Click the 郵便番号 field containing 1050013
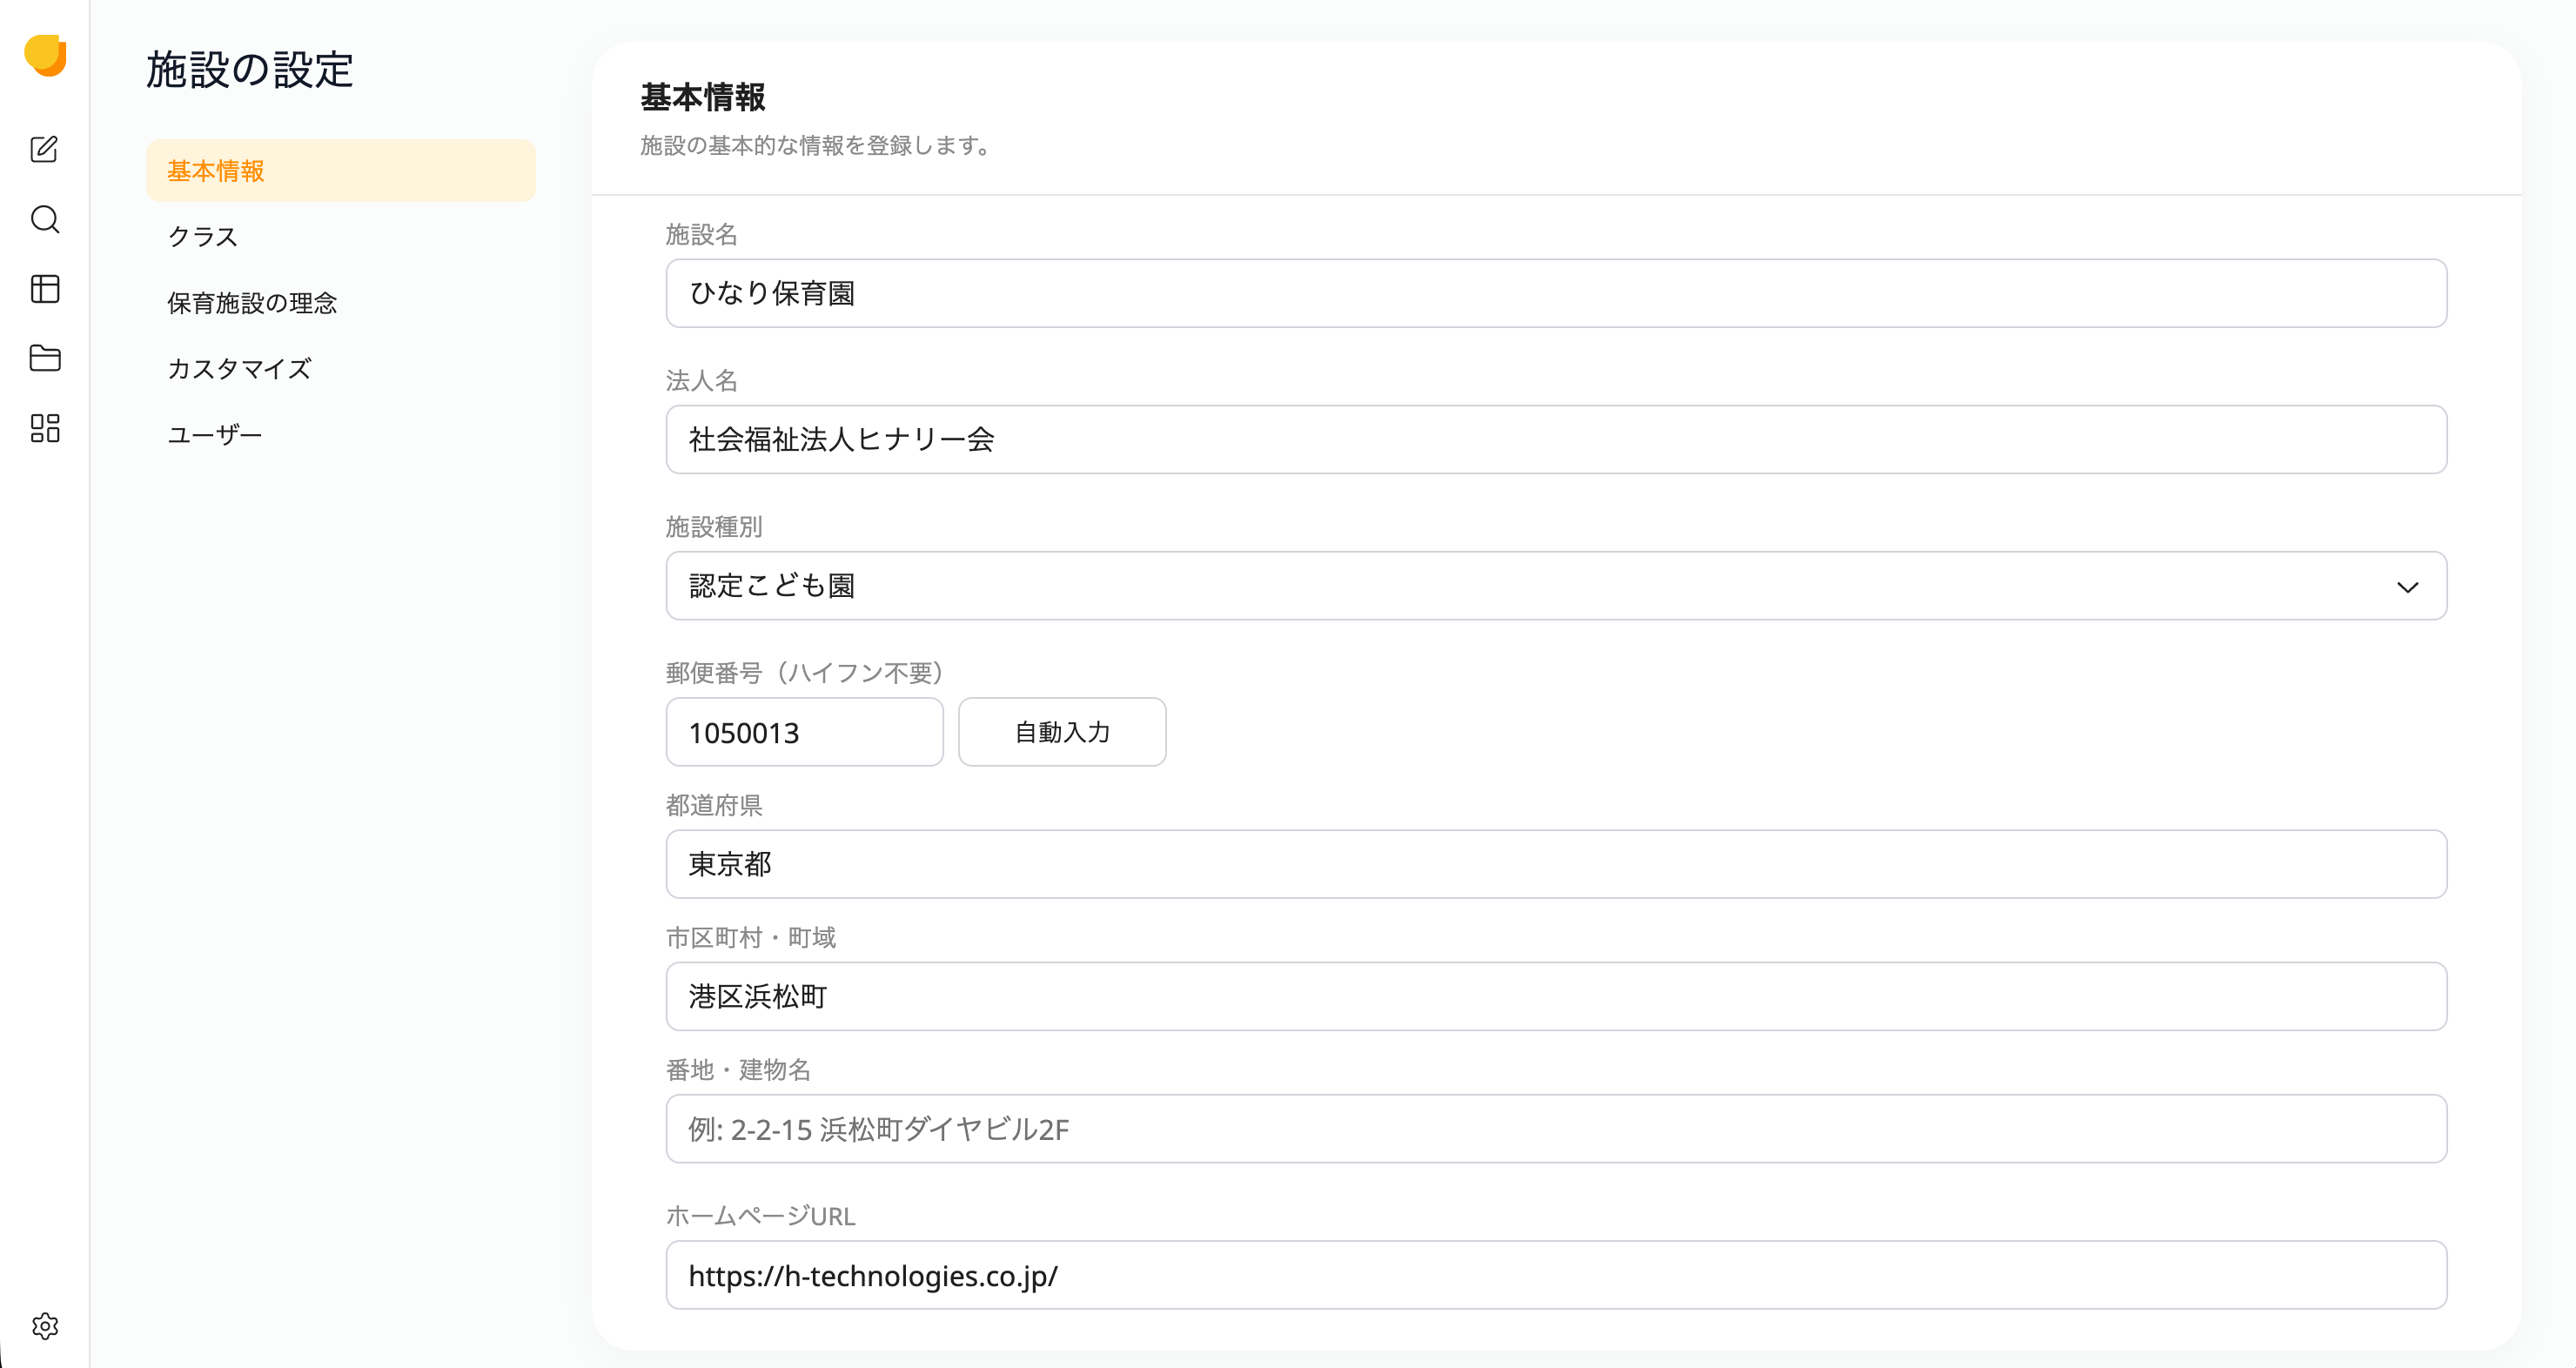2576x1368 pixels. coord(804,732)
